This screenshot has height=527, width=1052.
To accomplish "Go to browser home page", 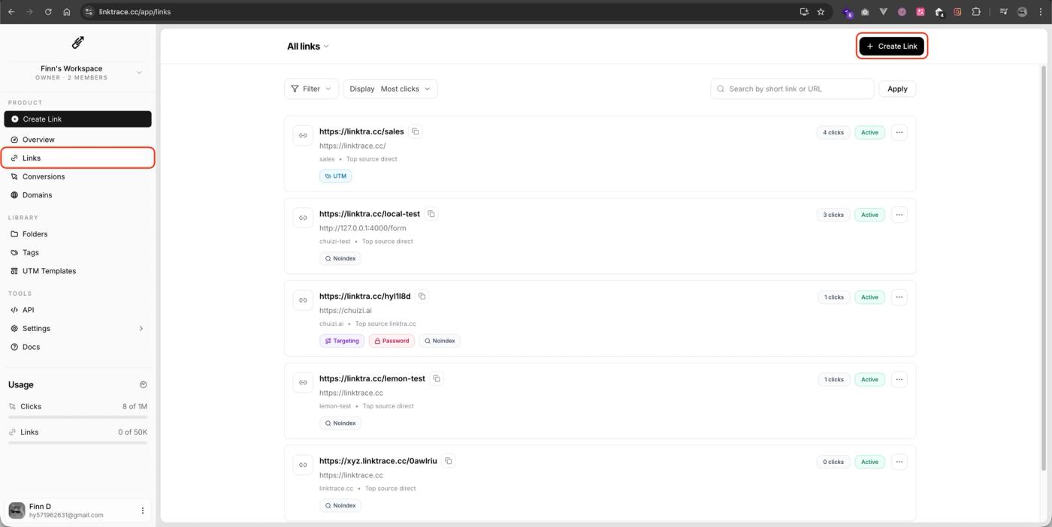I will coord(67,12).
